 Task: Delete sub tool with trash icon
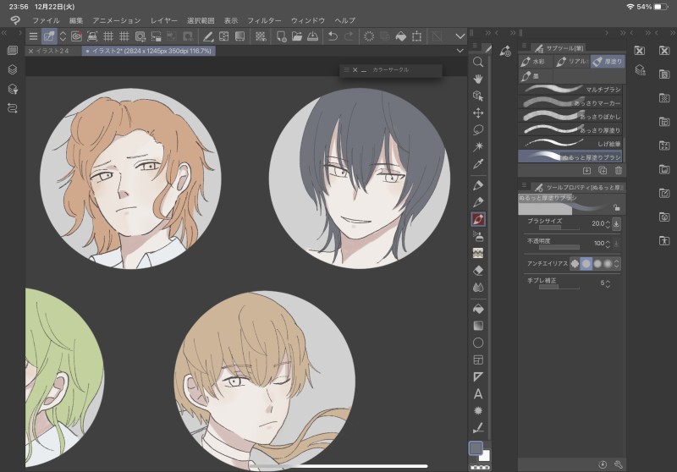pos(618,170)
